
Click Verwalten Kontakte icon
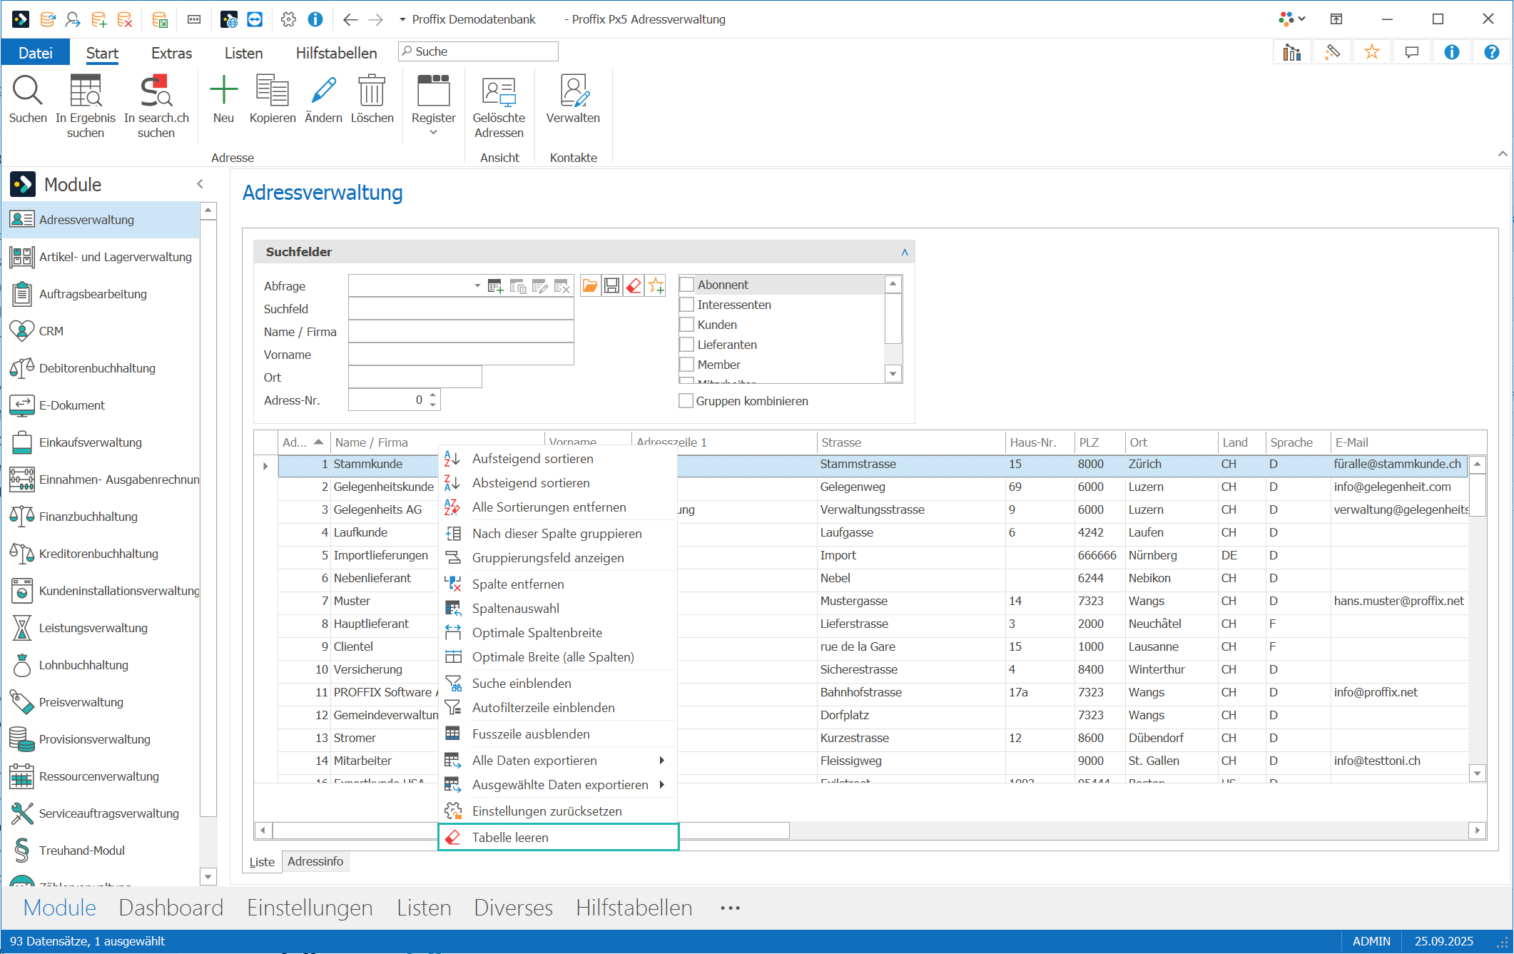tap(573, 91)
